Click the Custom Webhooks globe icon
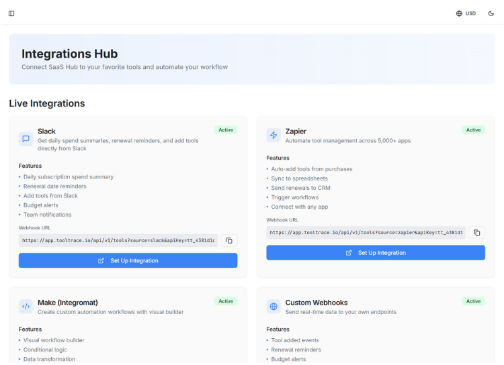504x365 pixels. [274, 307]
